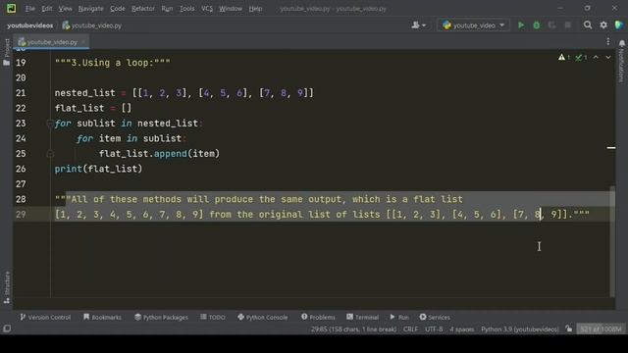Open the Run tool window

tap(399, 317)
